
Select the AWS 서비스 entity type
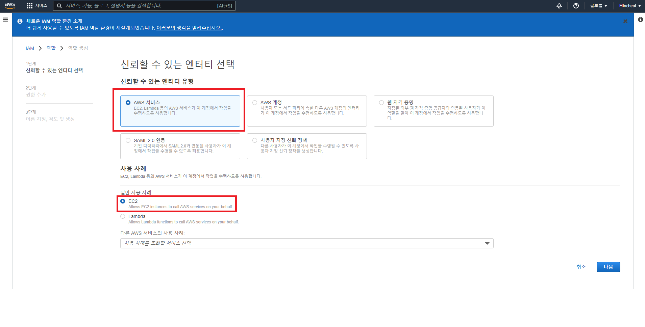180,111
